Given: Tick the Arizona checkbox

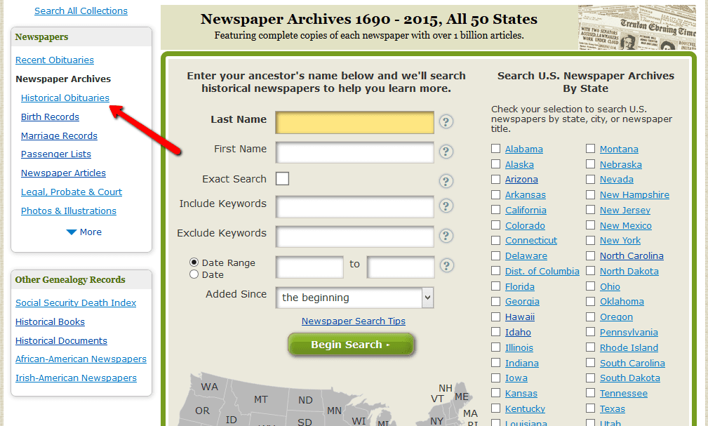Looking at the screenshot, I should click(496, 180).
